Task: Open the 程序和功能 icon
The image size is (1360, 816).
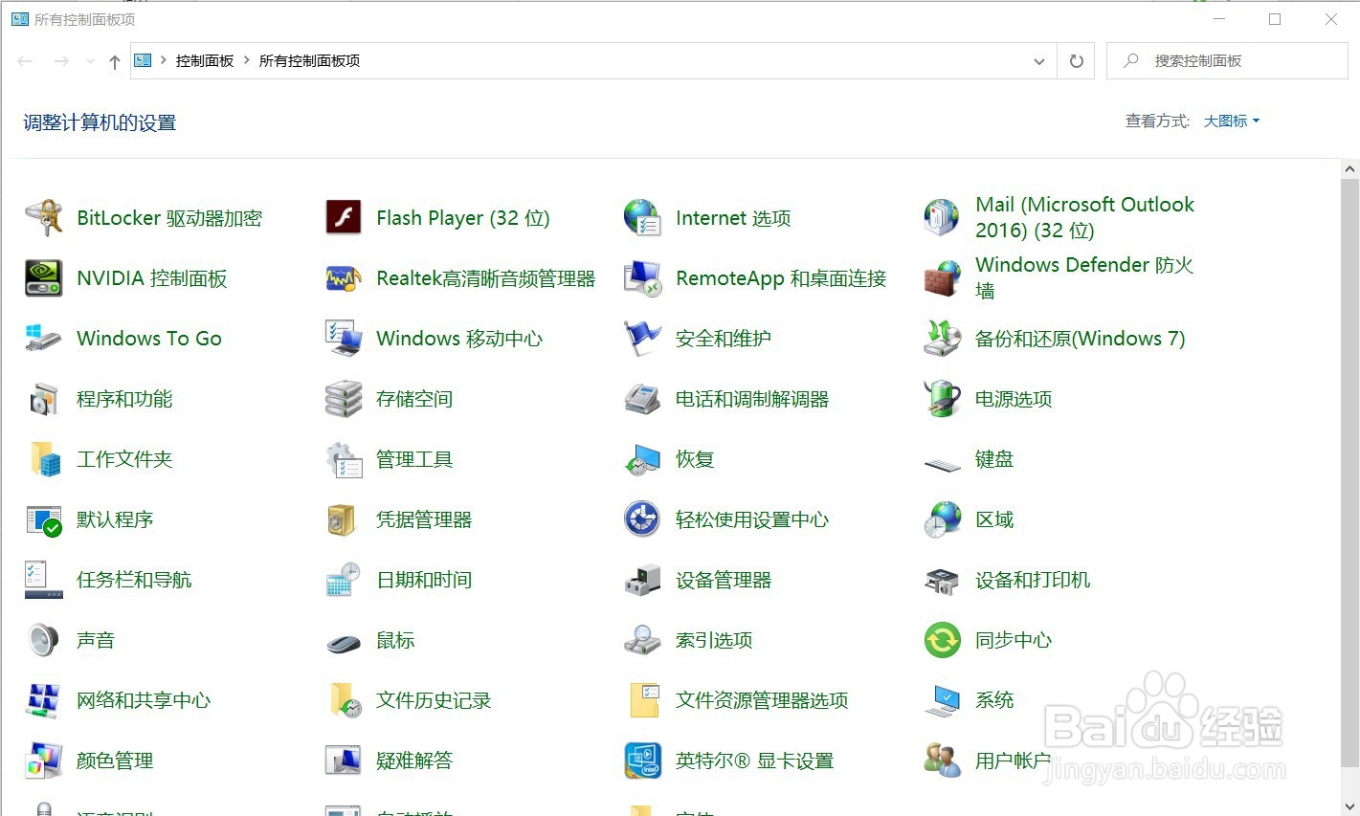Action: [44, 399]
